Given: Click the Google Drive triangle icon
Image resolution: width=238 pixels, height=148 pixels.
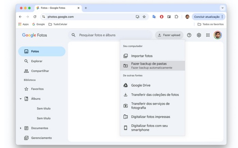Looking at the screenshot, I should pyautogui.click(x=125, y=85).
